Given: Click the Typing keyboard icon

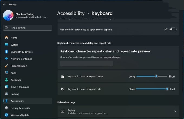Looking at the screenshot, I should pos(63,111).
